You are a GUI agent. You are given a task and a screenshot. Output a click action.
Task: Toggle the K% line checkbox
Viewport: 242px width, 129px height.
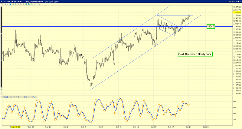click(36, 97)
